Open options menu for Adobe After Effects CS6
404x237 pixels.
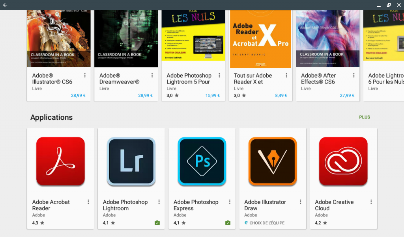tap(354, 75)
